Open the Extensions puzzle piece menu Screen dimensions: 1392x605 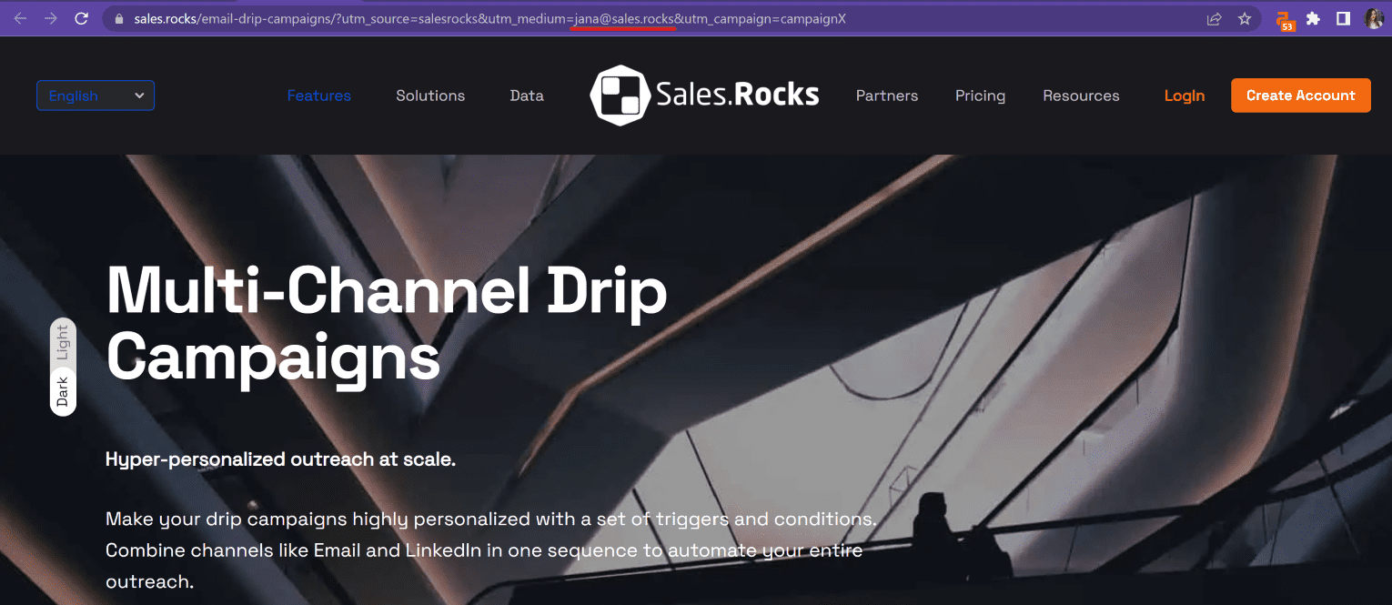(1313, 18)
